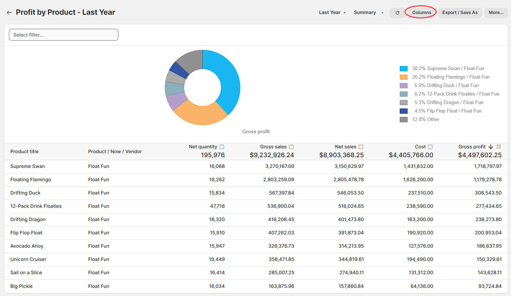Screen dimensions: 511x296
Task: Click the Product / Now / Vendor header
Action: click(x=115, y=152)
